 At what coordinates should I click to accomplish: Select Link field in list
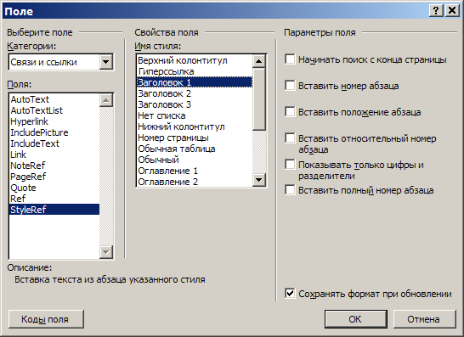(x=54, y=154)
